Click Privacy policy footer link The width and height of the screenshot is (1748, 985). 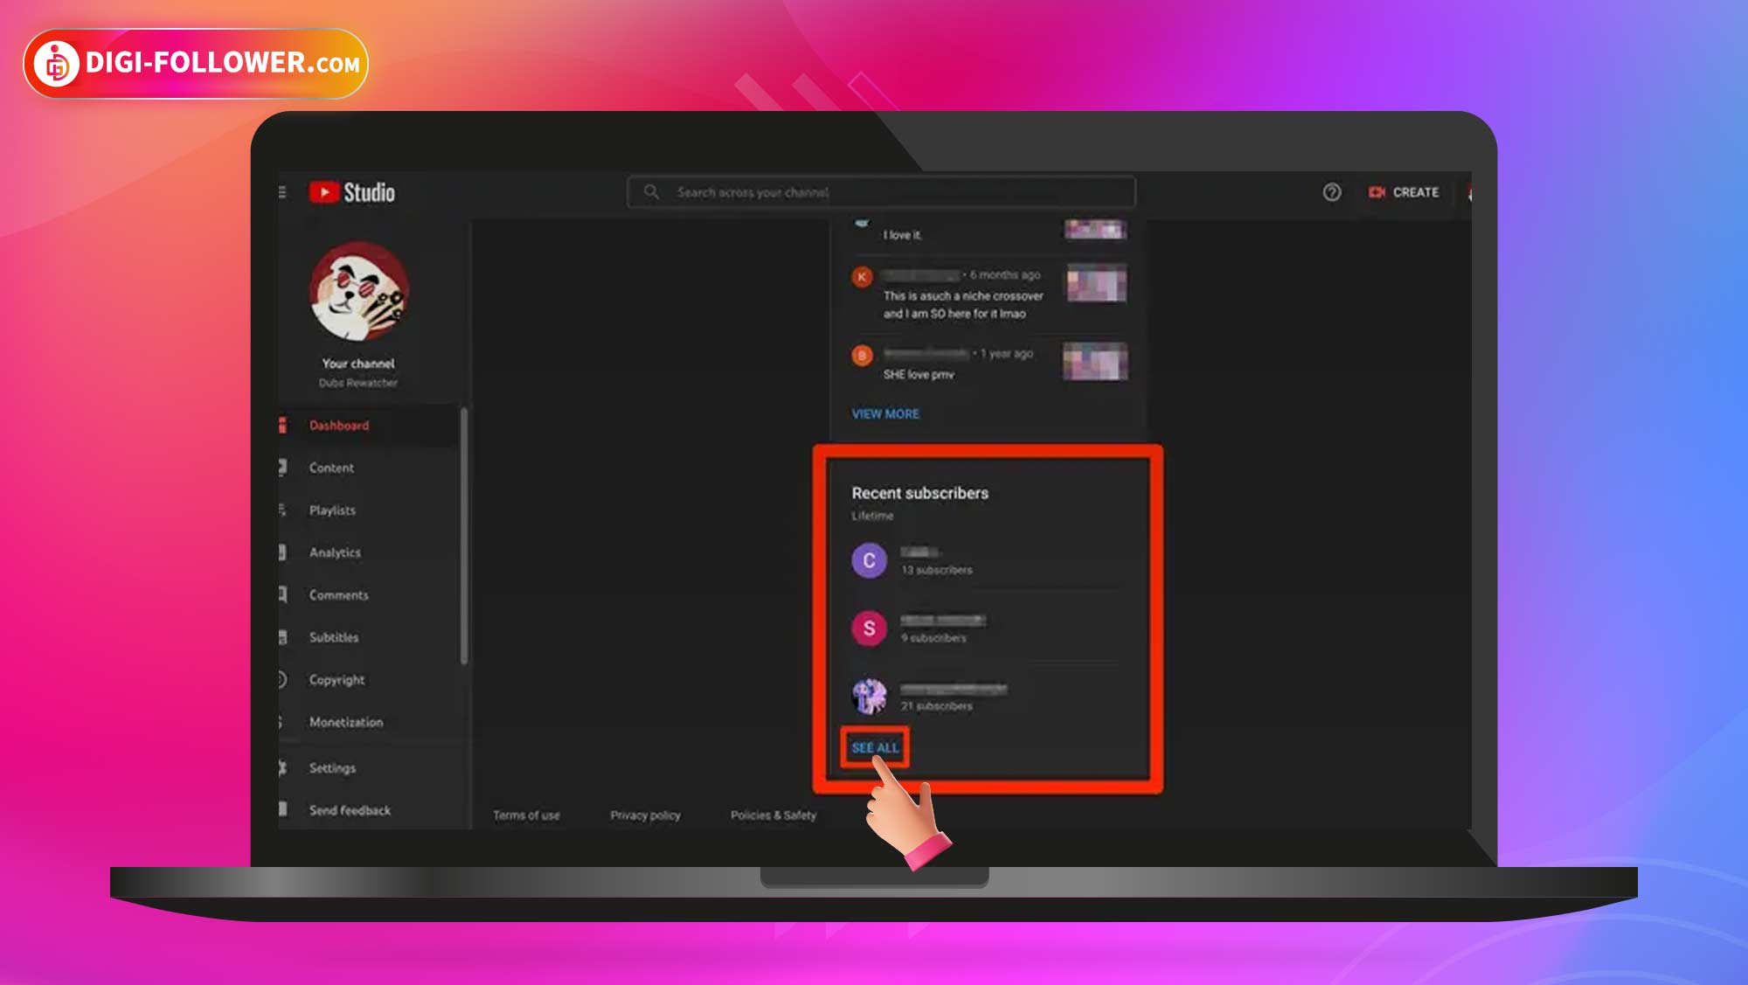[x=645, y=815]
